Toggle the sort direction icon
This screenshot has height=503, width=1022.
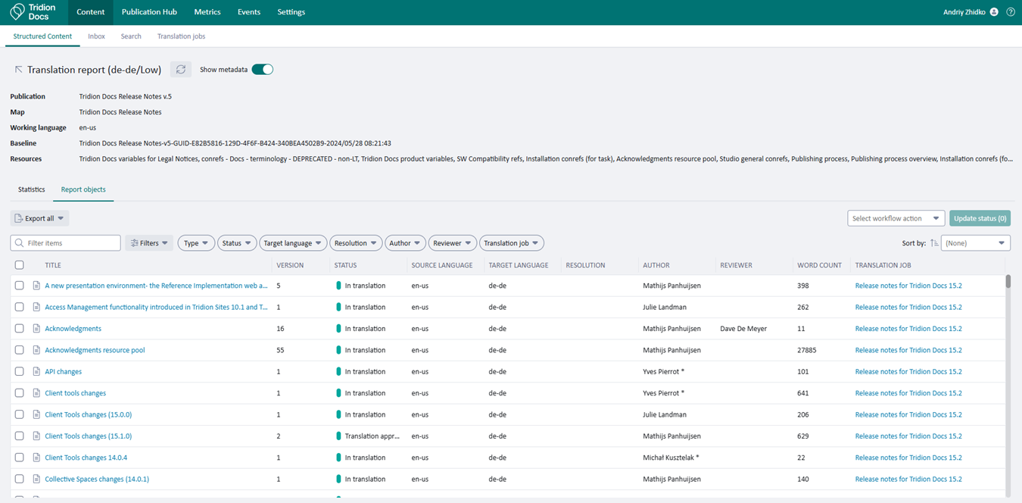[x=934, y=243]
